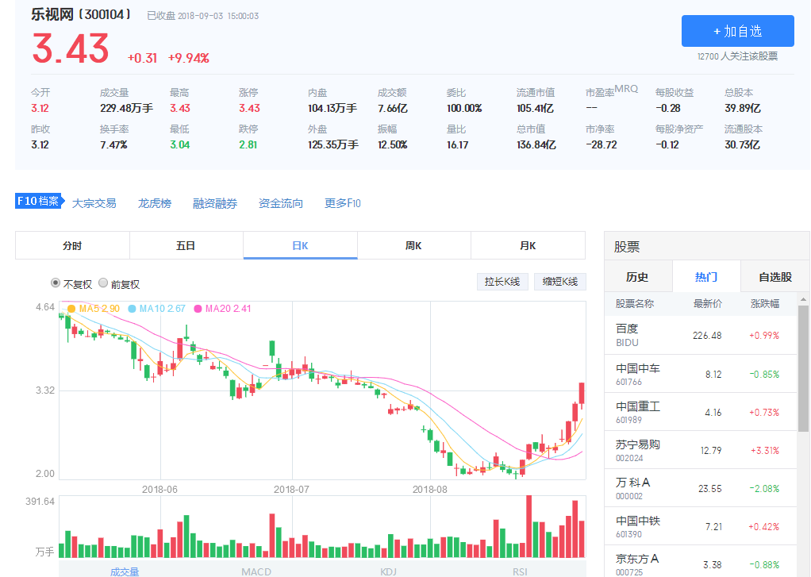Viewport: 811px width, 577px height.
Task: Click the stock list scrollbar thumb
Action: point(803,368)
